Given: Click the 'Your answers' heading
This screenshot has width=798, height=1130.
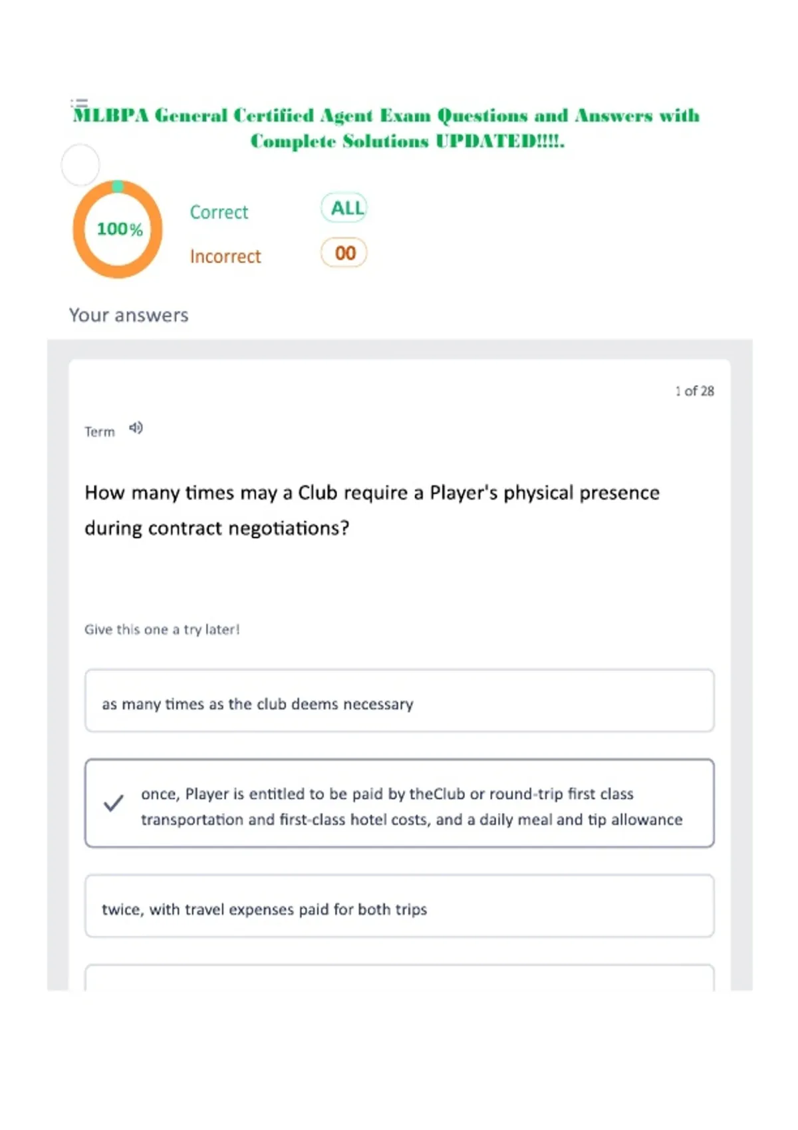Looking at the screenshot, I should point(129,315).
